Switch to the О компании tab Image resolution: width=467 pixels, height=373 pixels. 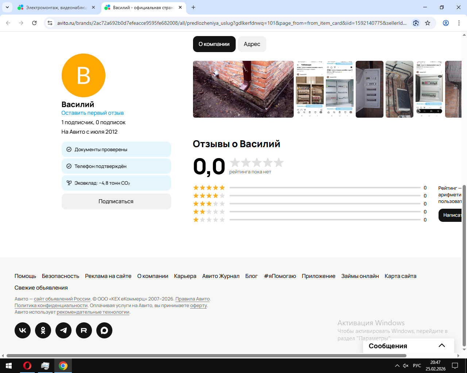coord(214,44)
